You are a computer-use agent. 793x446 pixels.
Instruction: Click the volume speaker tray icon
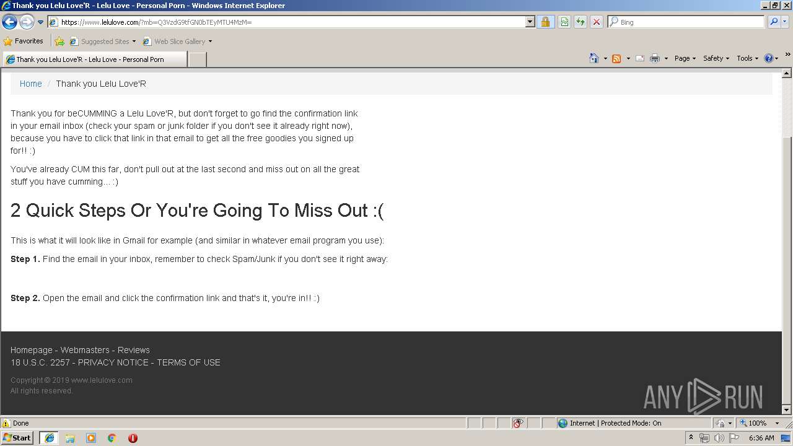click(719, 438)
